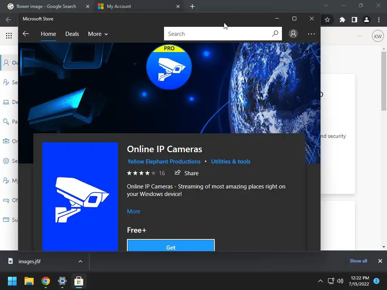Open Chrome vertical three-dots menu
Viewport: 387px width, 290px height.
click(379, 20)
